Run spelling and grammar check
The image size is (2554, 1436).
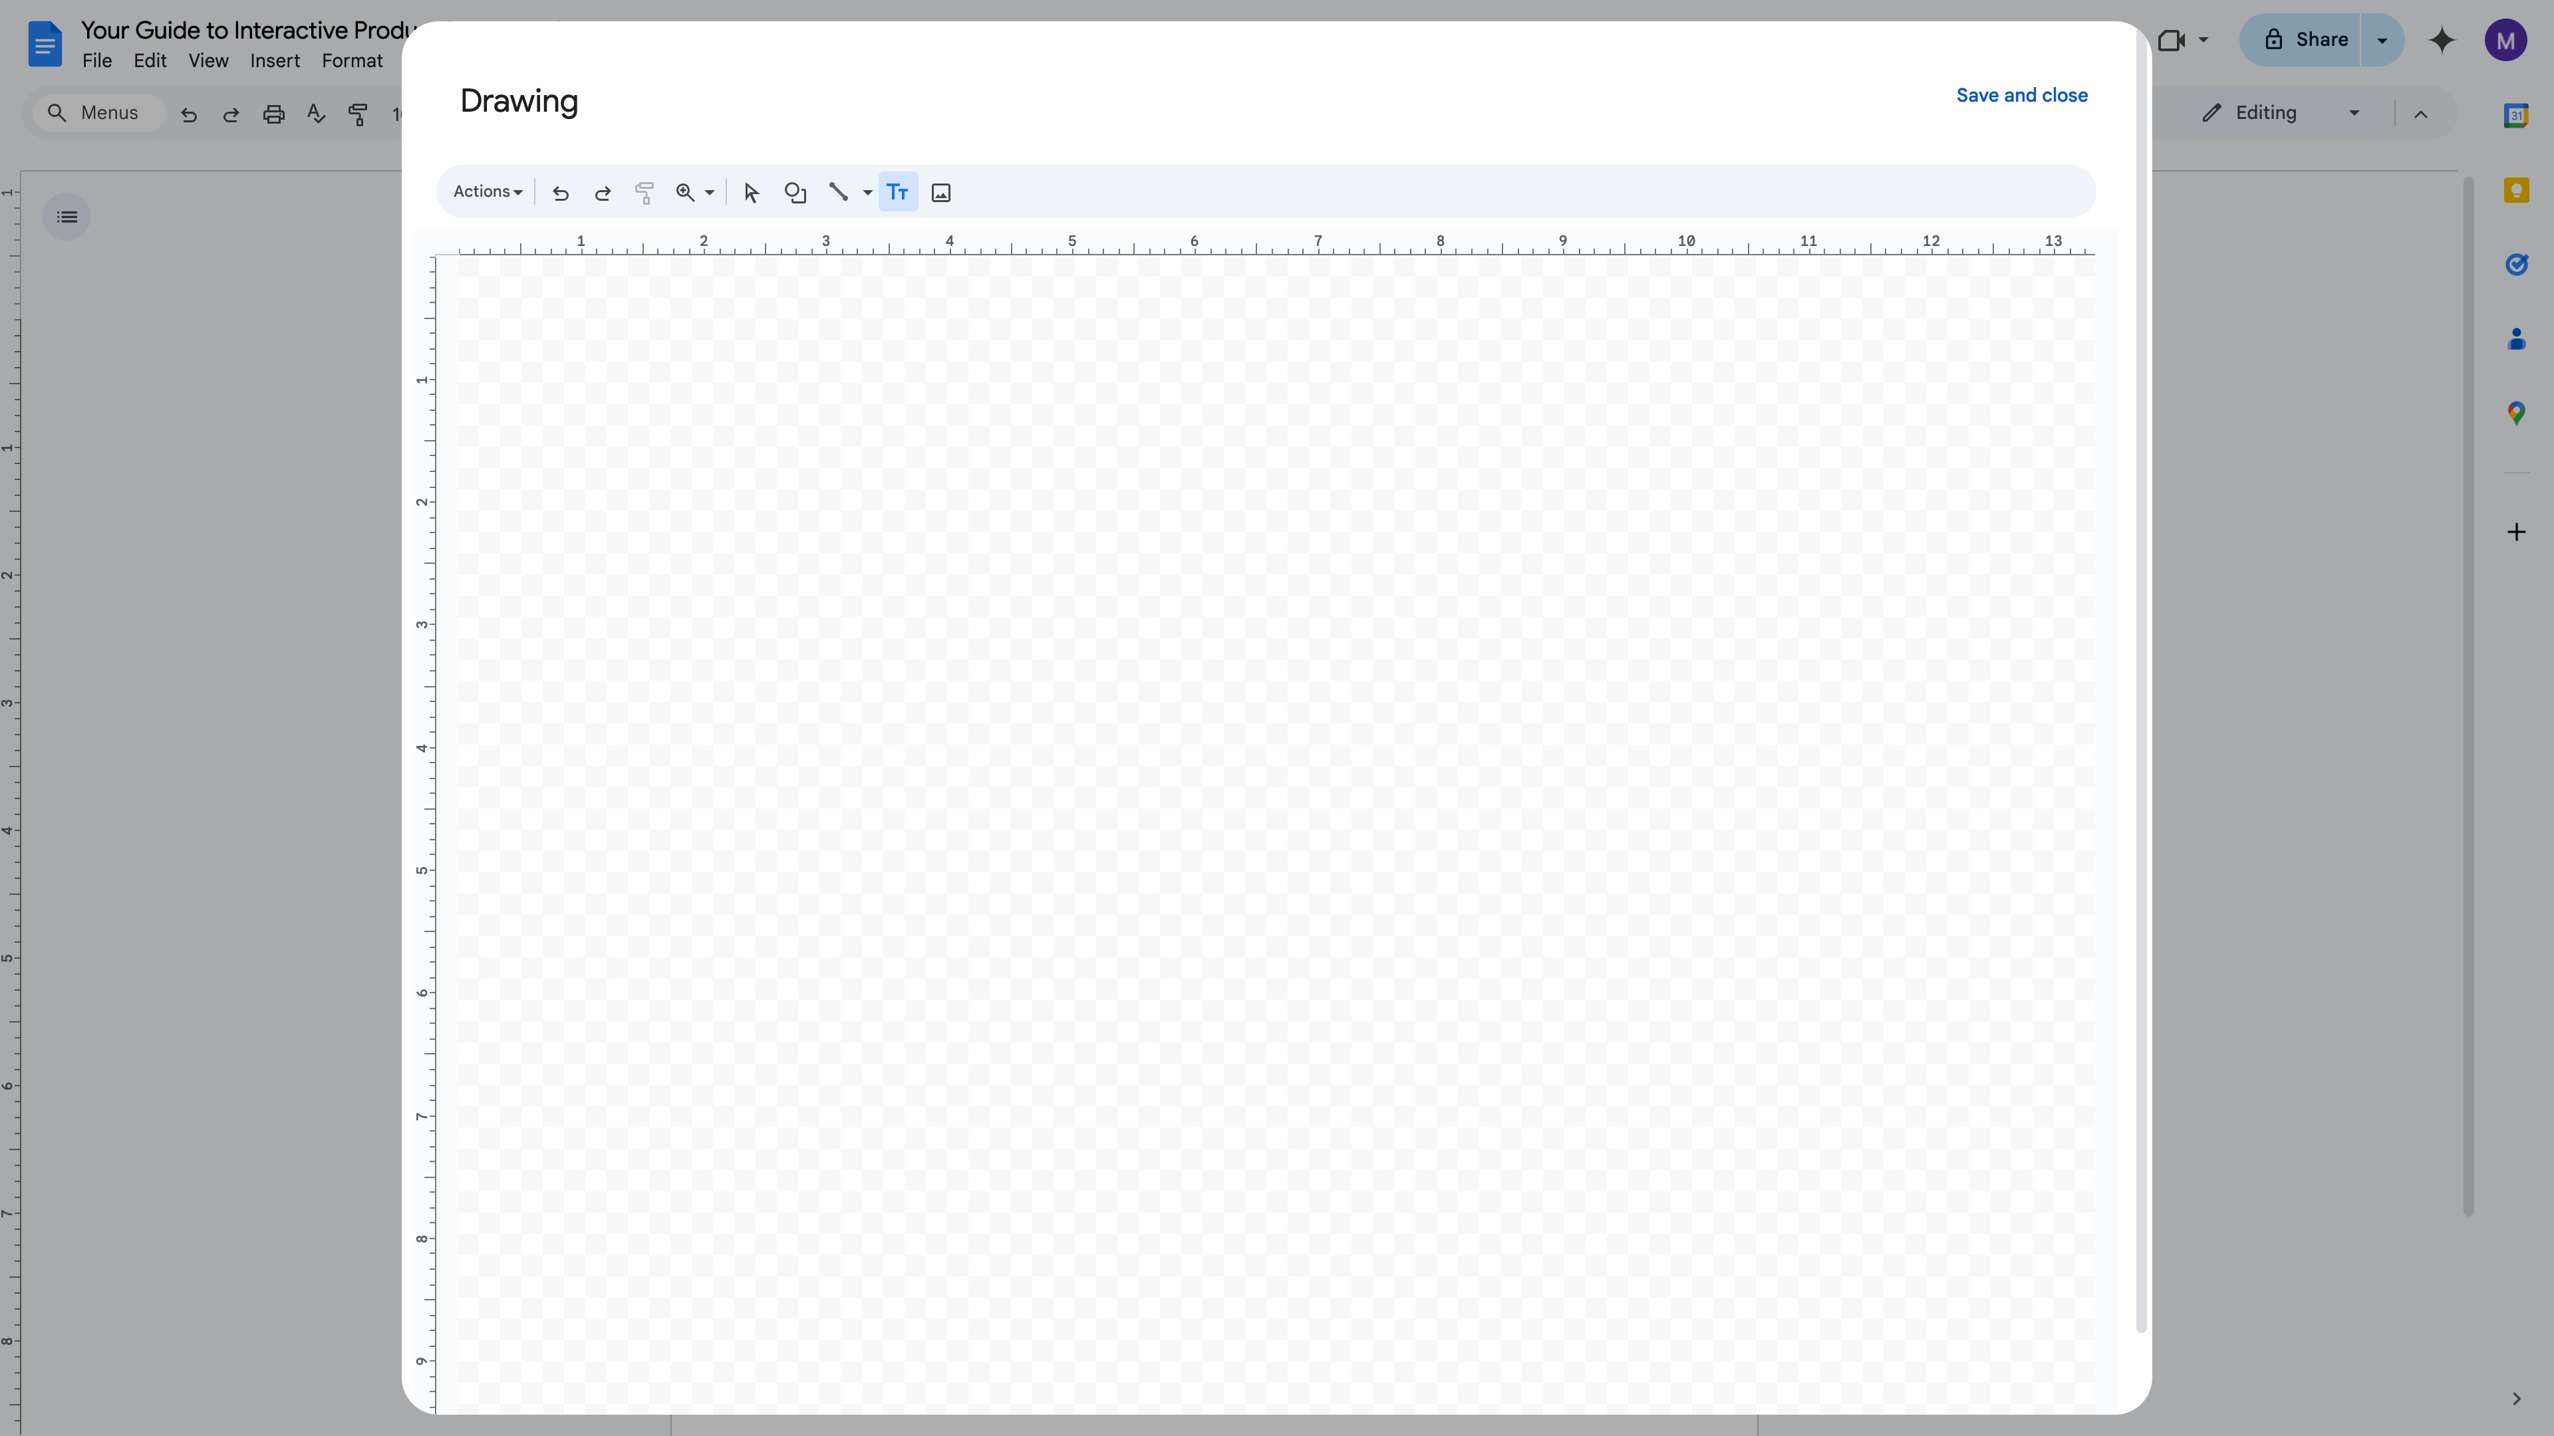point(317,114)
